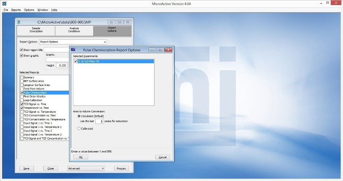Click the report title text field

[x=56, y=50]
